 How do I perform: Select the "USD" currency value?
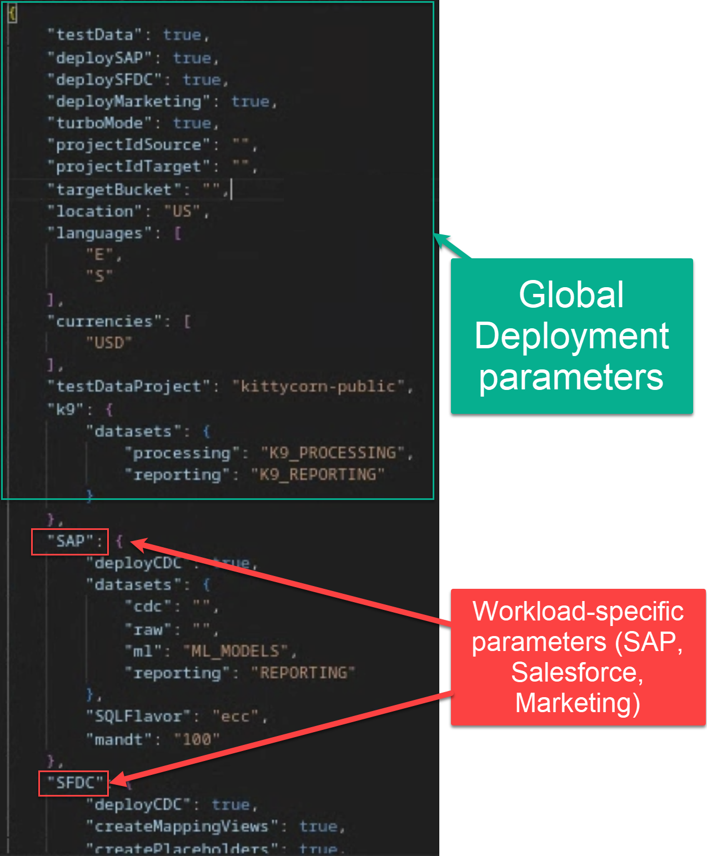point(109,343)
